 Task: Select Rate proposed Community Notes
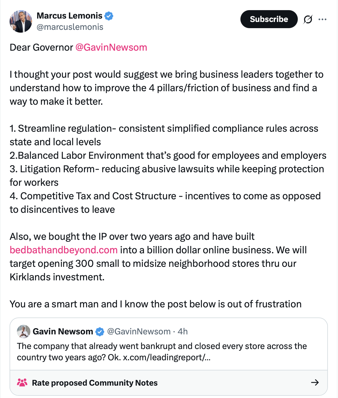tap(95, 383)
